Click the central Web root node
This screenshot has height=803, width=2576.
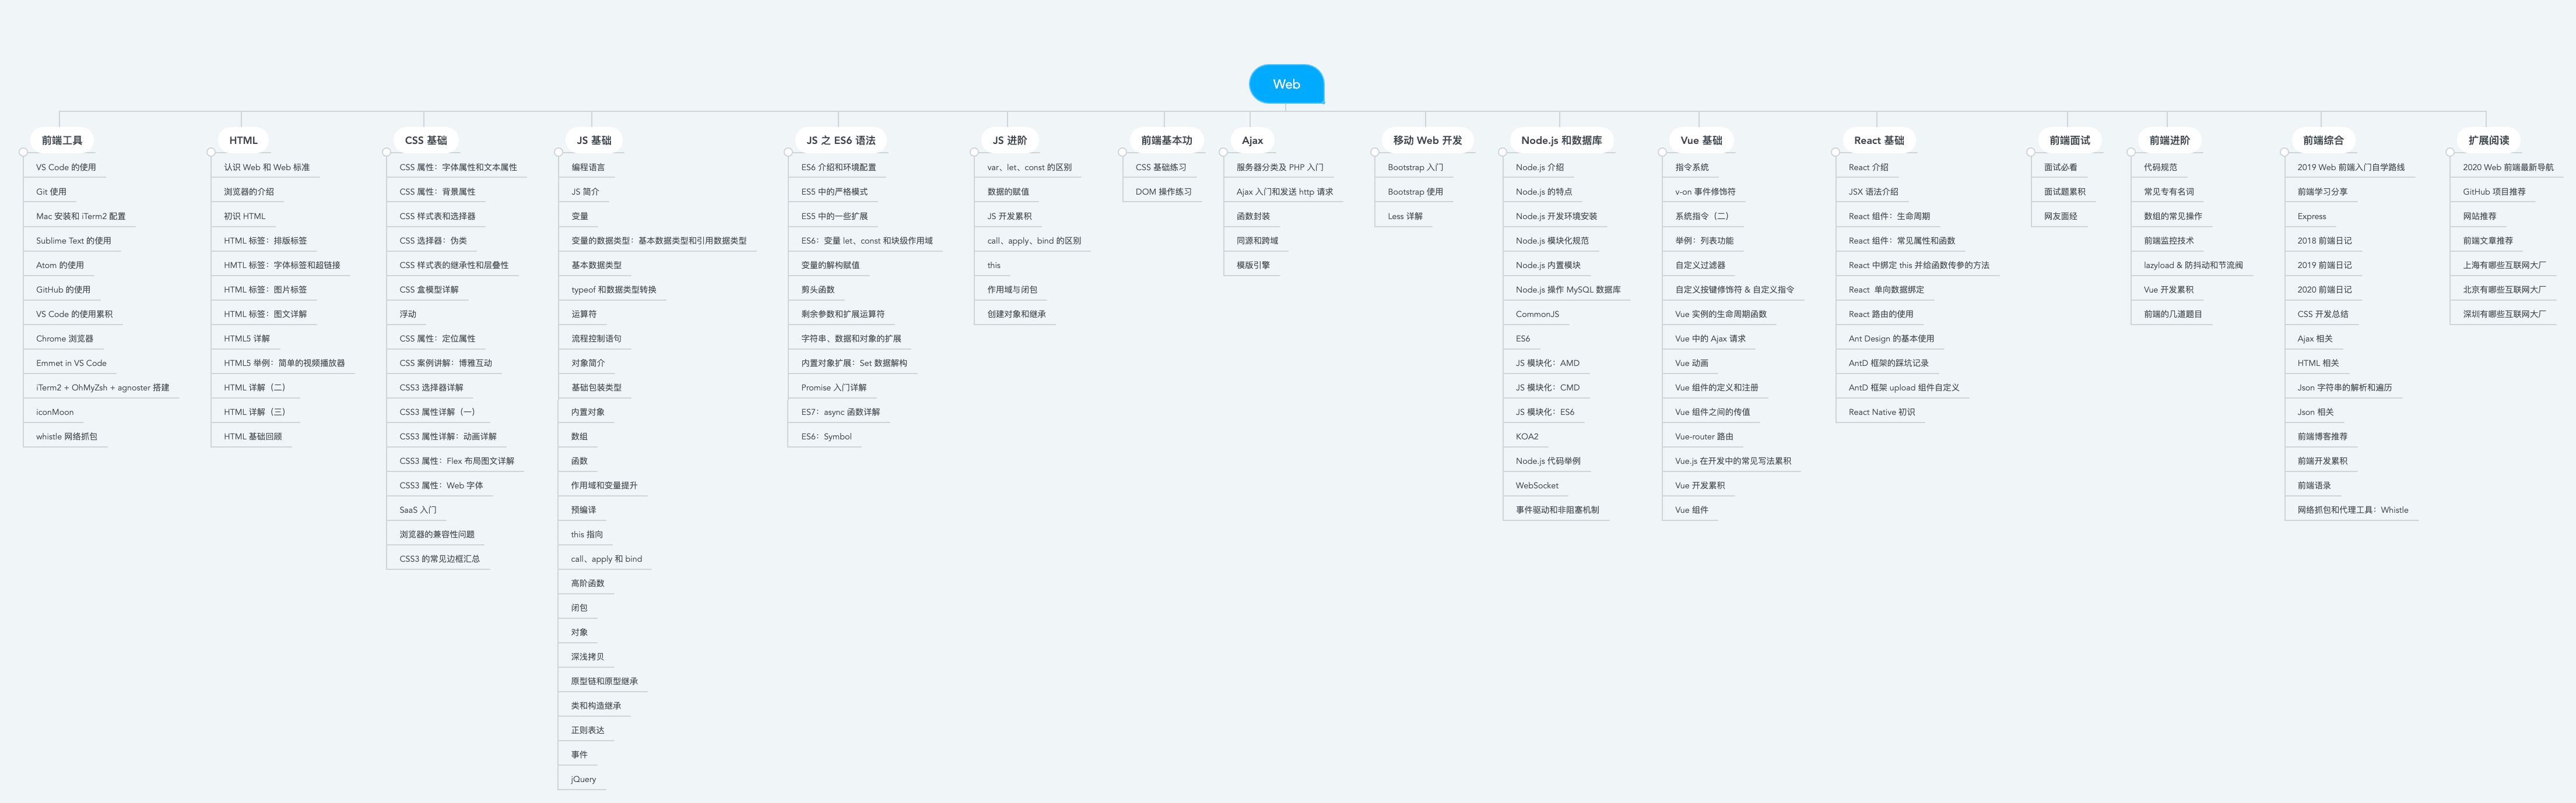pyautogui.click(x=1286, y=84)
